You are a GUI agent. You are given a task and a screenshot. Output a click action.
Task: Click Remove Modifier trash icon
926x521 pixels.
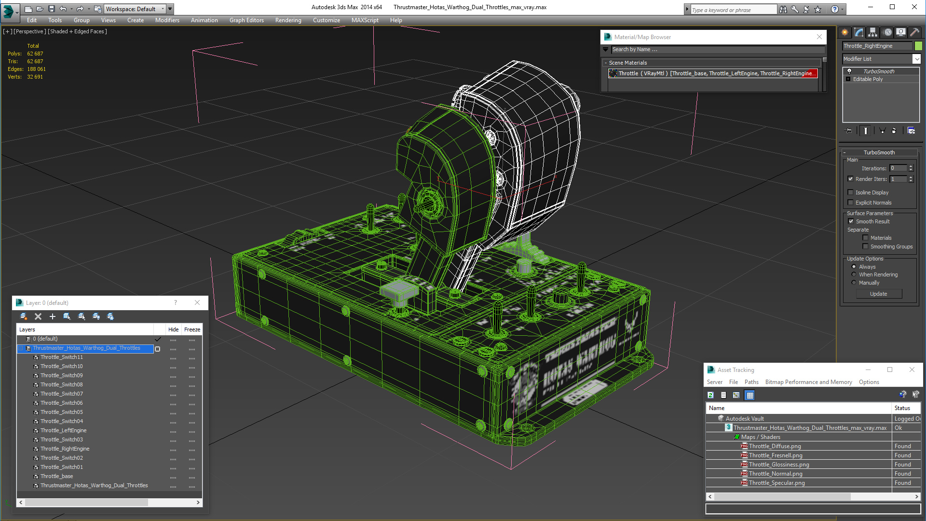[894, 131]
